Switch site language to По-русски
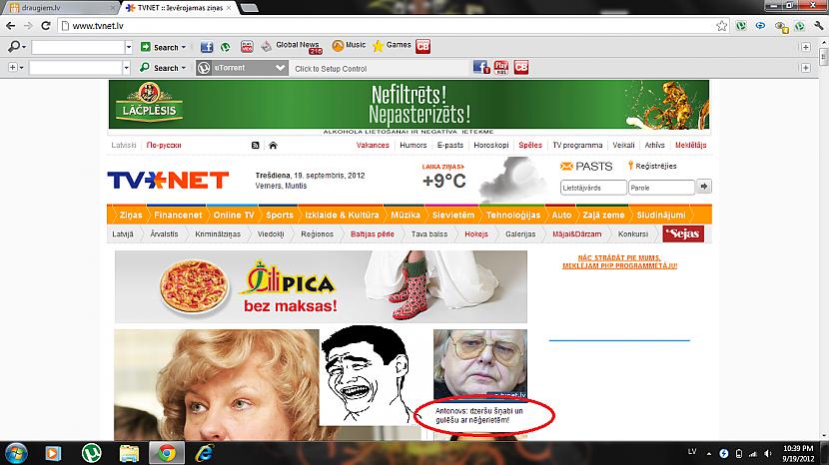The height and width of the screenshot is (465, 829). point(164,145)
